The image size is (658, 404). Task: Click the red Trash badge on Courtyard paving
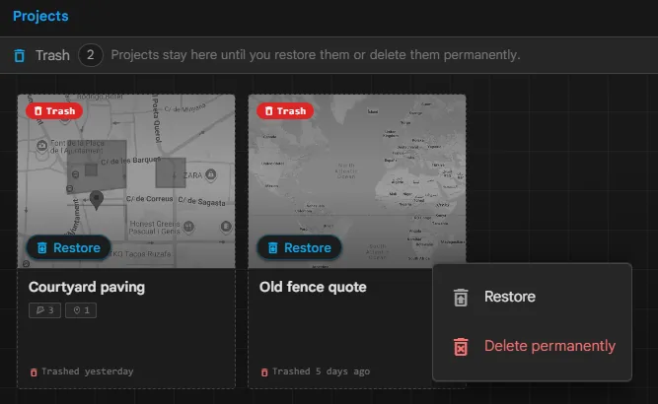[x=54, y=111]
